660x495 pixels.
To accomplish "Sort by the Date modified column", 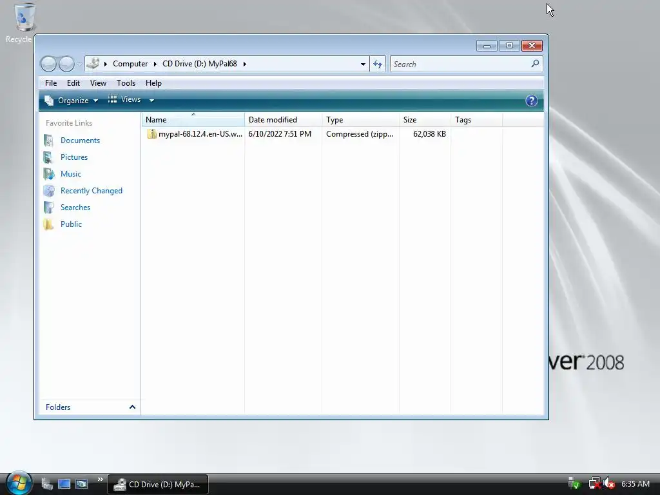I will (283, 119).
